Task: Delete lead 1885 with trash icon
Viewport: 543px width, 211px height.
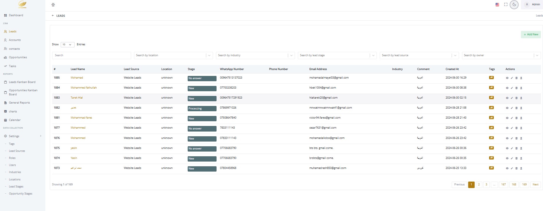Action: tap(516, 78)
